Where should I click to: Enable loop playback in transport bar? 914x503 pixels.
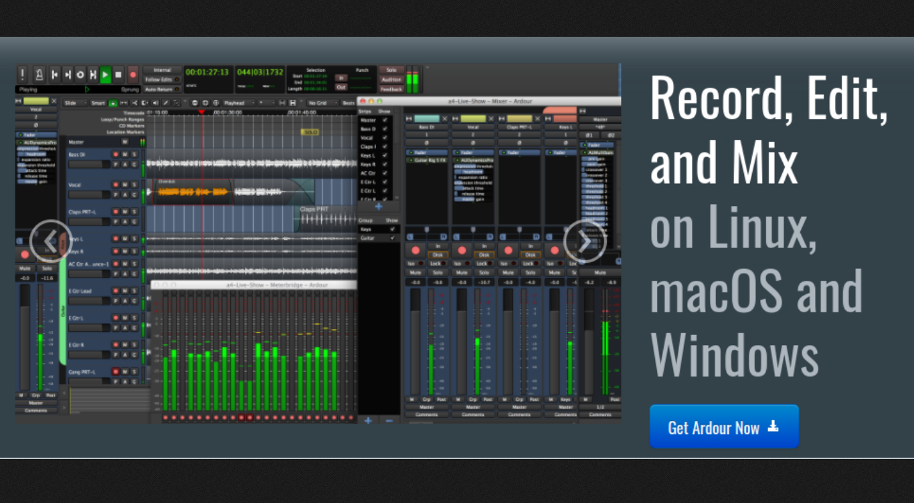[80, 74]
